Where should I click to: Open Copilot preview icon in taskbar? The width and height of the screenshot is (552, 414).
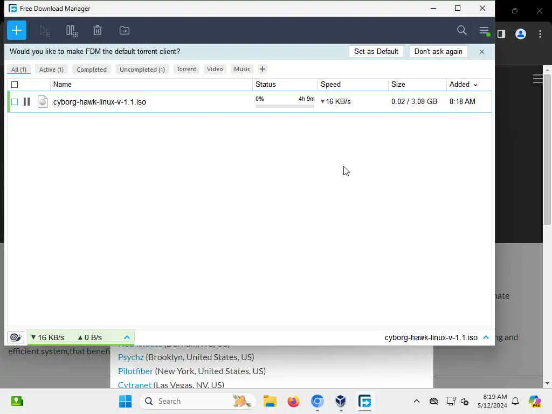point(535,401)
